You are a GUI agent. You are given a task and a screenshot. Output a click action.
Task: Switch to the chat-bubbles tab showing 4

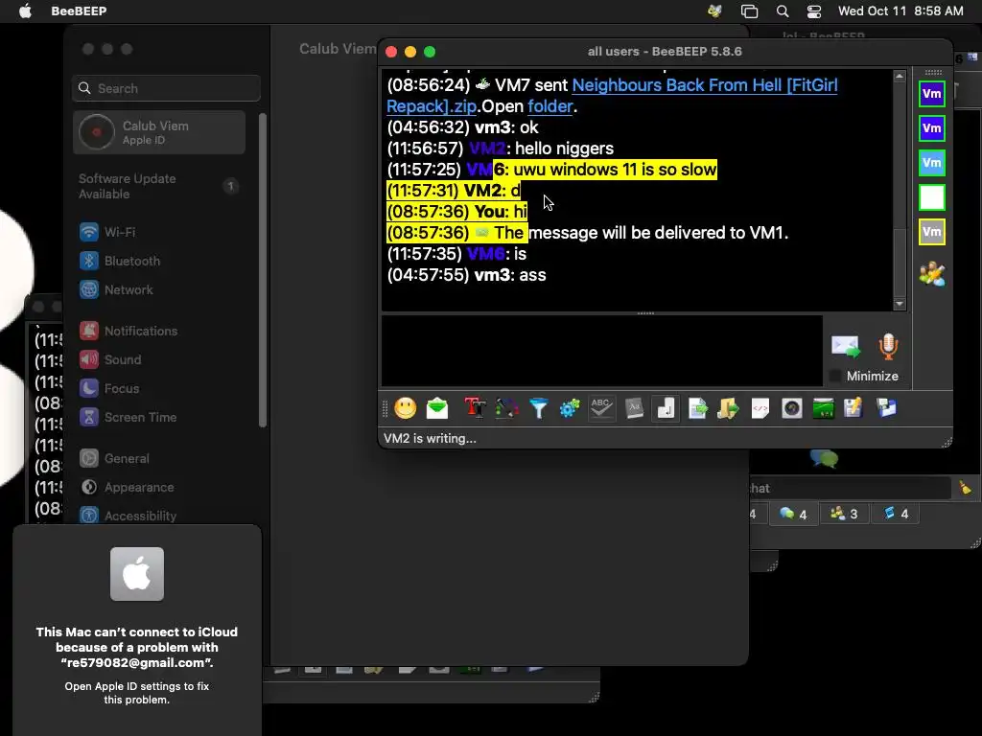tap(793, 514)
